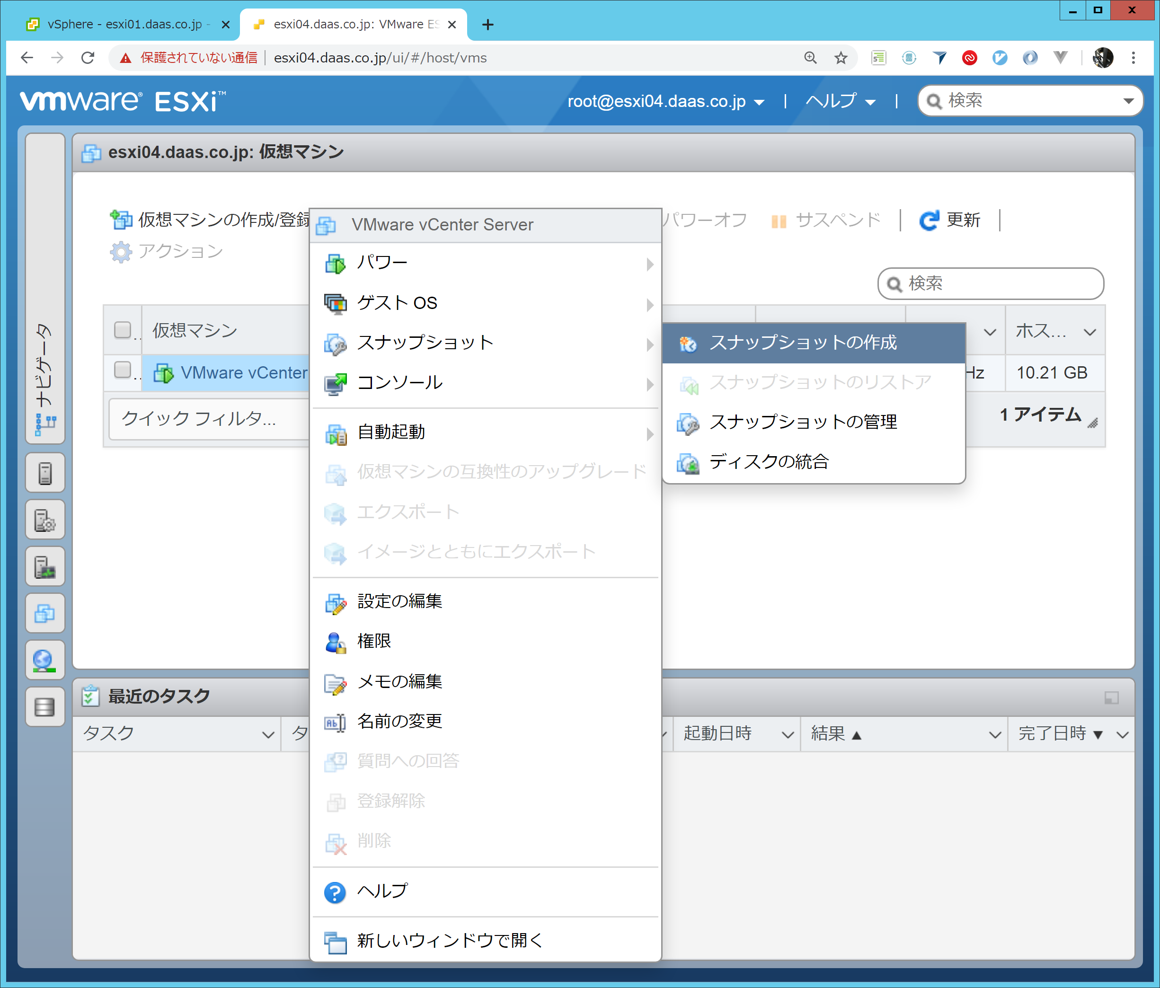Click the Chrome three-dot menu icon
The height and width of the screenshot is (988, 1160).
point(1133,58)
